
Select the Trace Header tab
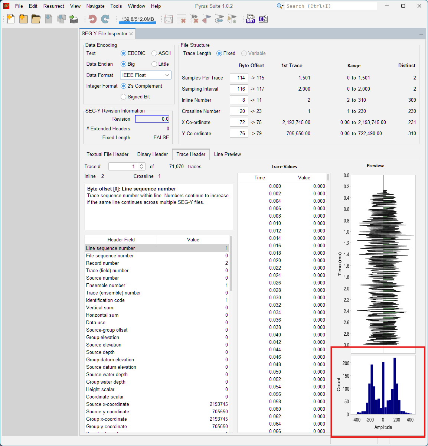point(191,154)
